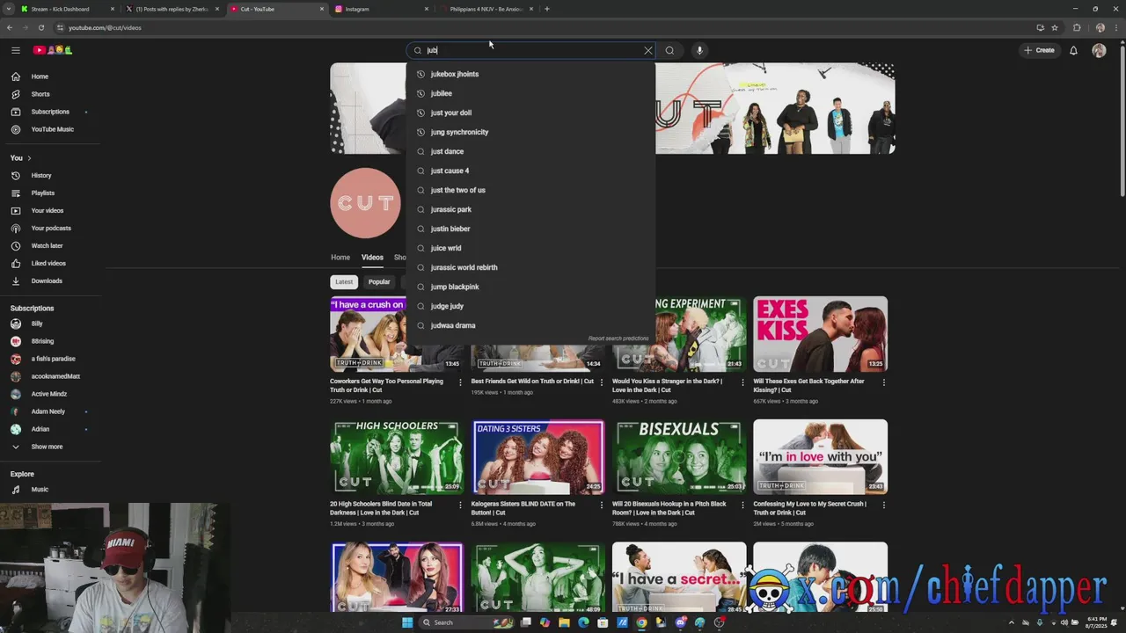
Task: Choose the judge judy suggestion
Action: click(x=530, y=306)
